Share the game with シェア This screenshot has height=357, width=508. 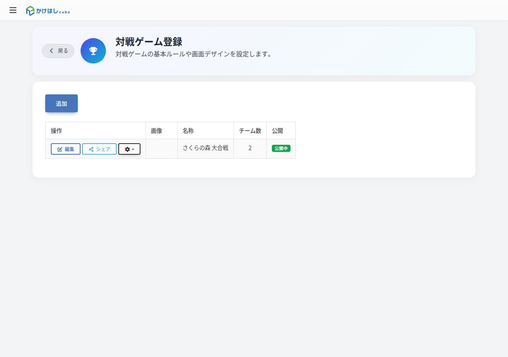(x=100, y=149)
